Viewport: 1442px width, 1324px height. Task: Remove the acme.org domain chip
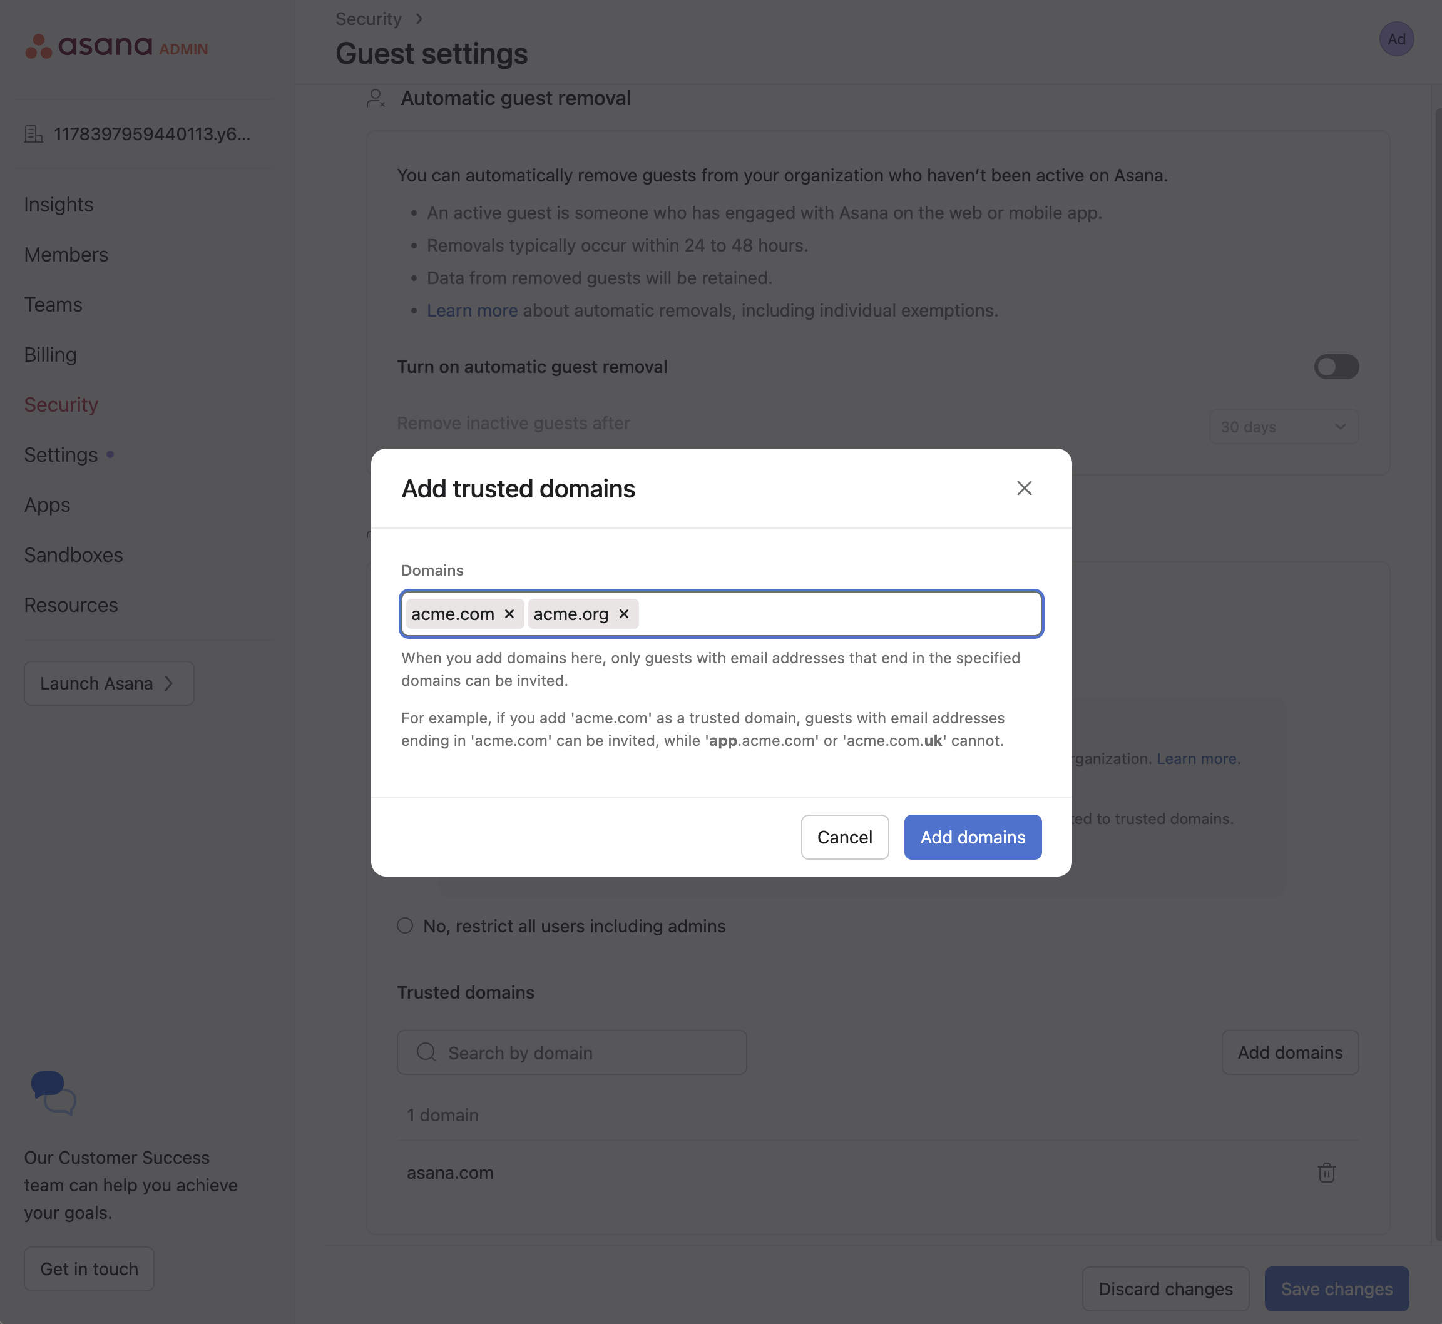623,614
